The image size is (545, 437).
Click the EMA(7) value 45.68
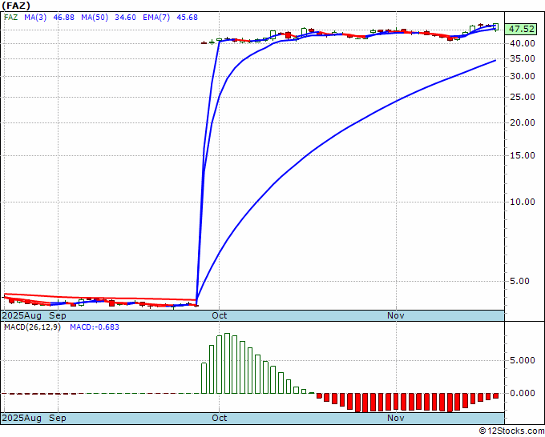pos(187,17)
